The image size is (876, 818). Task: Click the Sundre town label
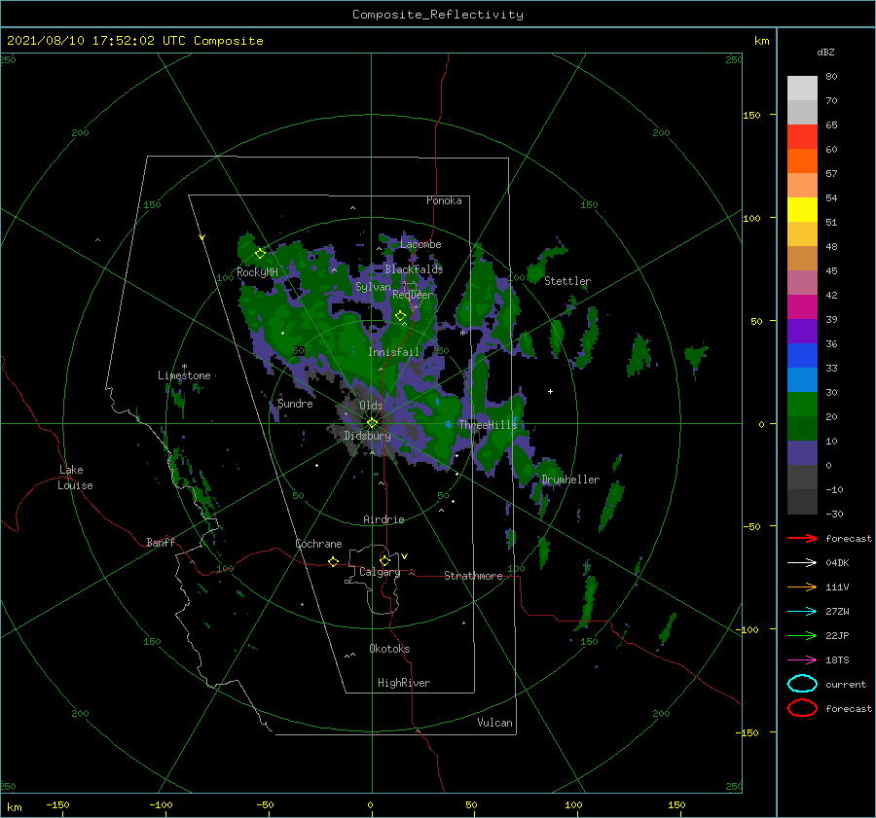point(295,403)
